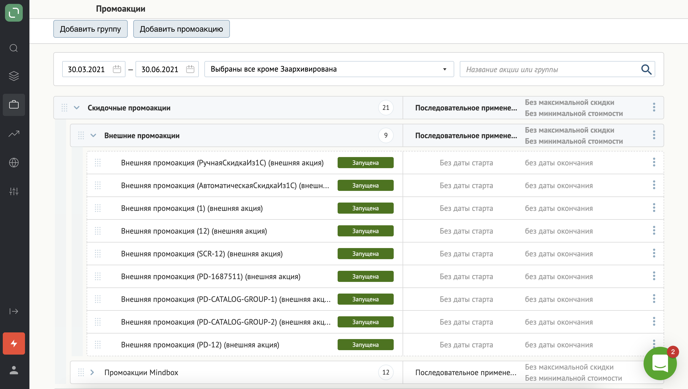
Task: Open three-dot menu for Внешняя промоакция (1)
Action: 654,208
